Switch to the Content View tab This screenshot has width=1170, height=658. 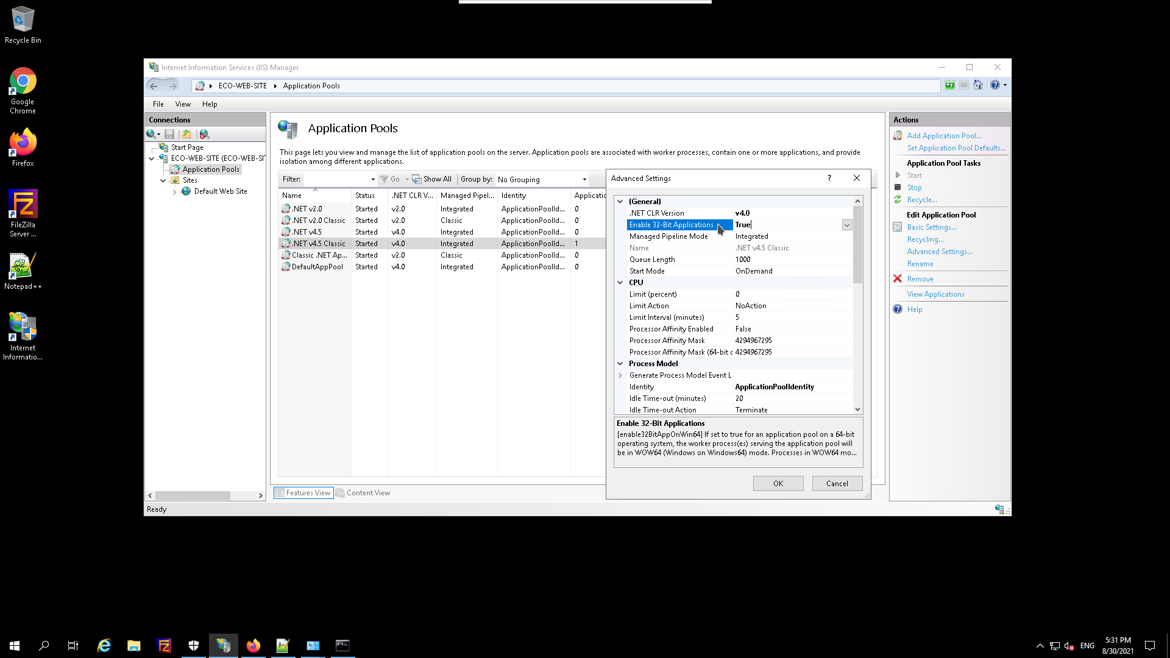(363, 493)
